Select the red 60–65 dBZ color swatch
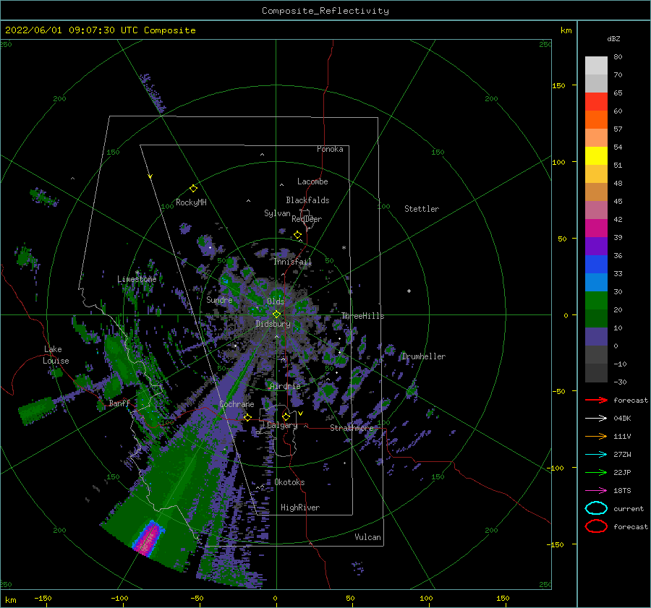This screenshot has height=608, width=651. click(x=596, y=102)
